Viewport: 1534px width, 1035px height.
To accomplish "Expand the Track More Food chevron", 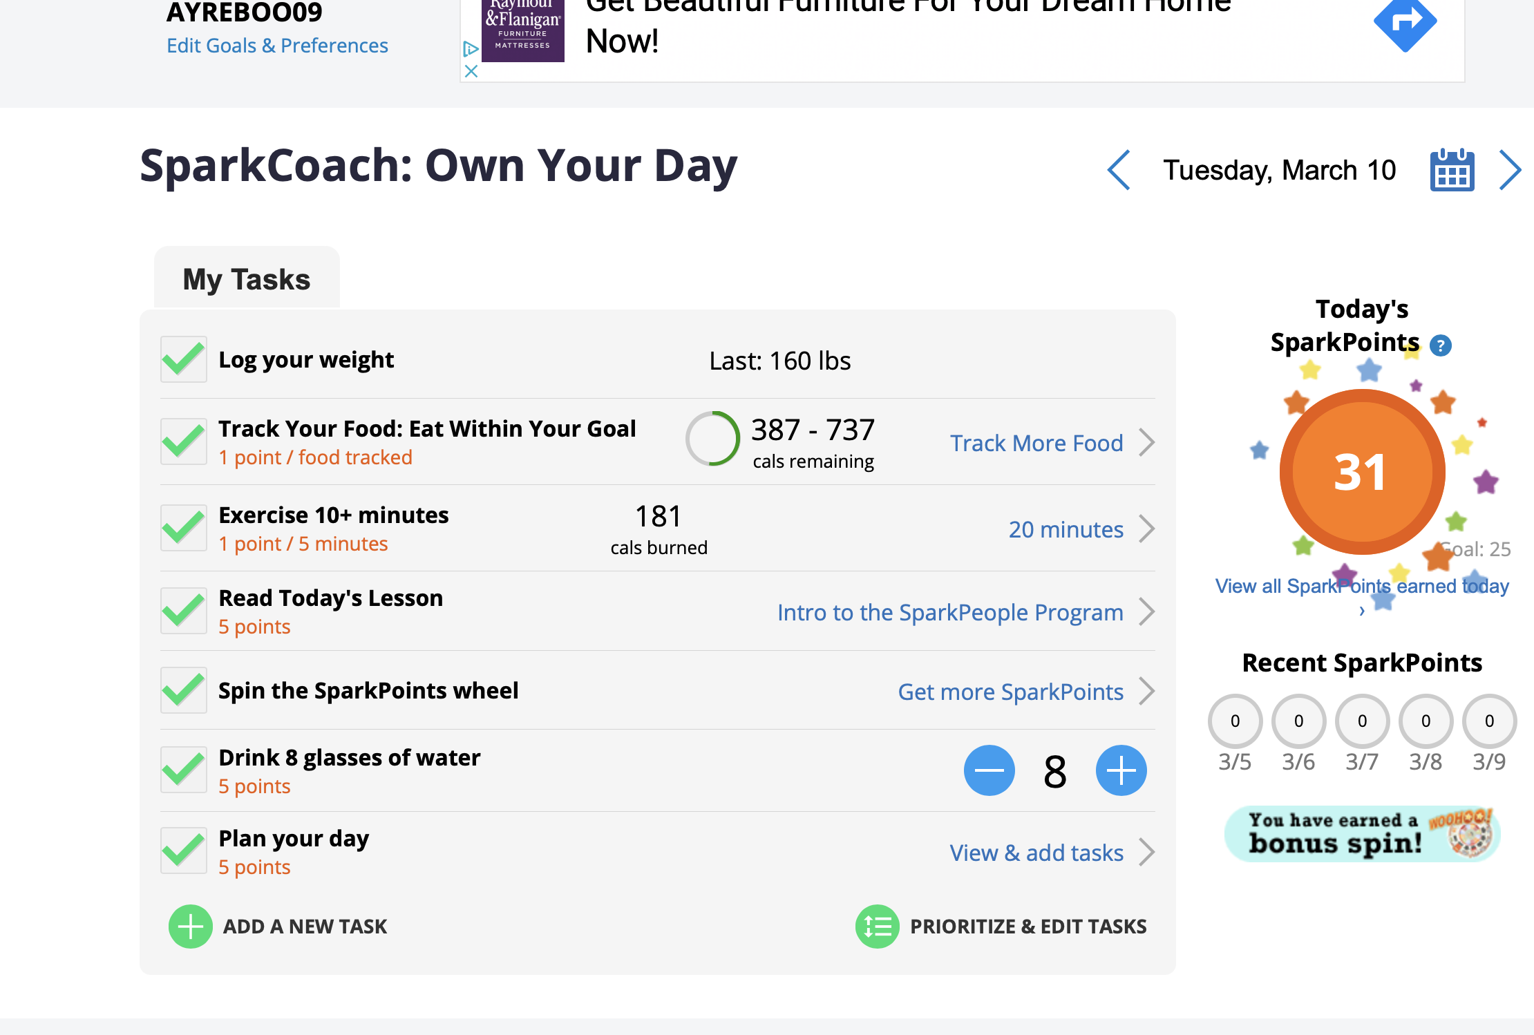I will coord(1147,443).
